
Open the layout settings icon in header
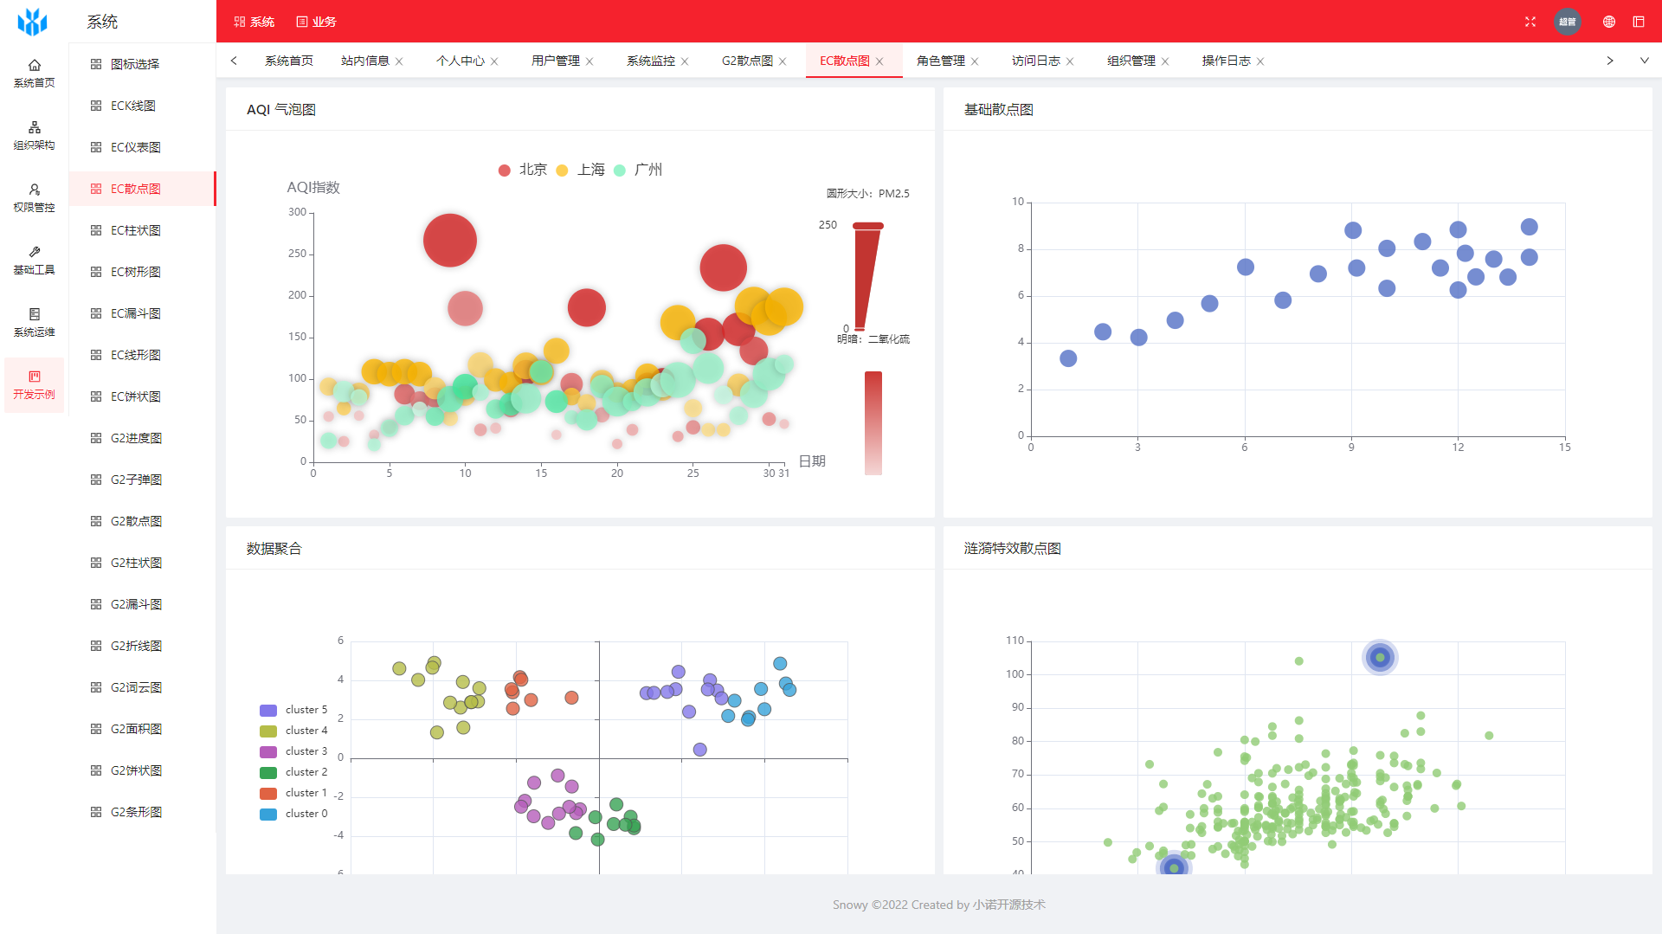coord(1639,22)
